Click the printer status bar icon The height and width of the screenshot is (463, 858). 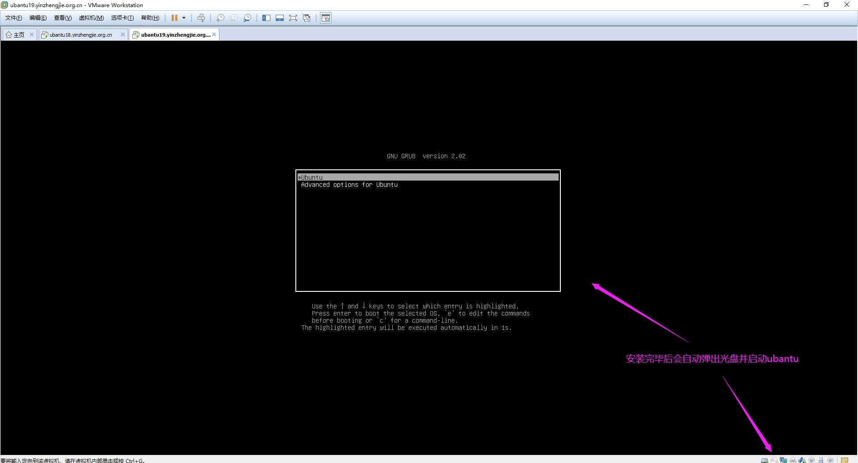coord(793,460)
